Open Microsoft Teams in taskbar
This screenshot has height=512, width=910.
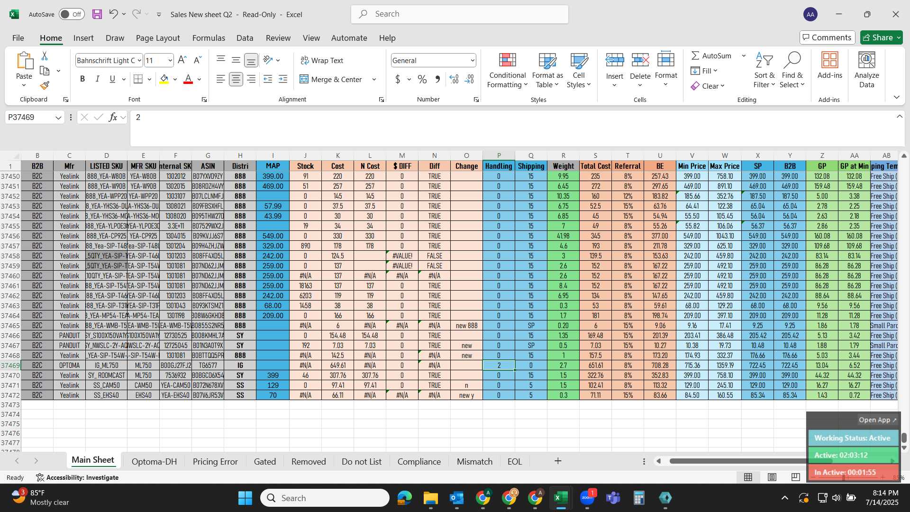[613, 498]
